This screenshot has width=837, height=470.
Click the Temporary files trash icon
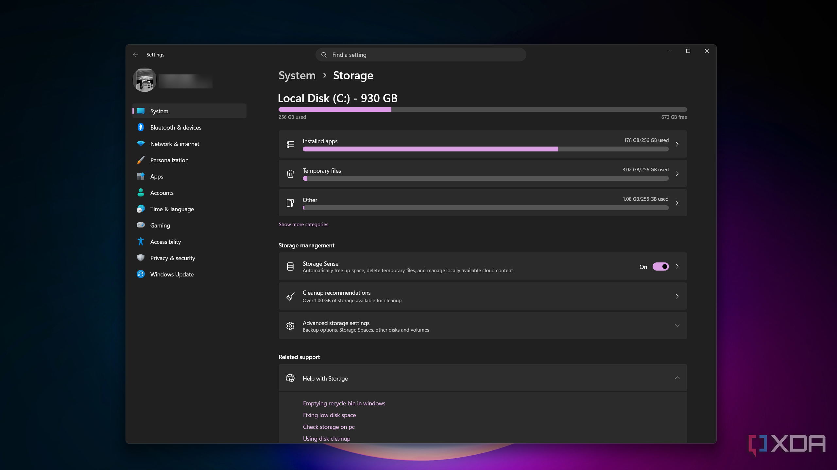tap(290, 174)
